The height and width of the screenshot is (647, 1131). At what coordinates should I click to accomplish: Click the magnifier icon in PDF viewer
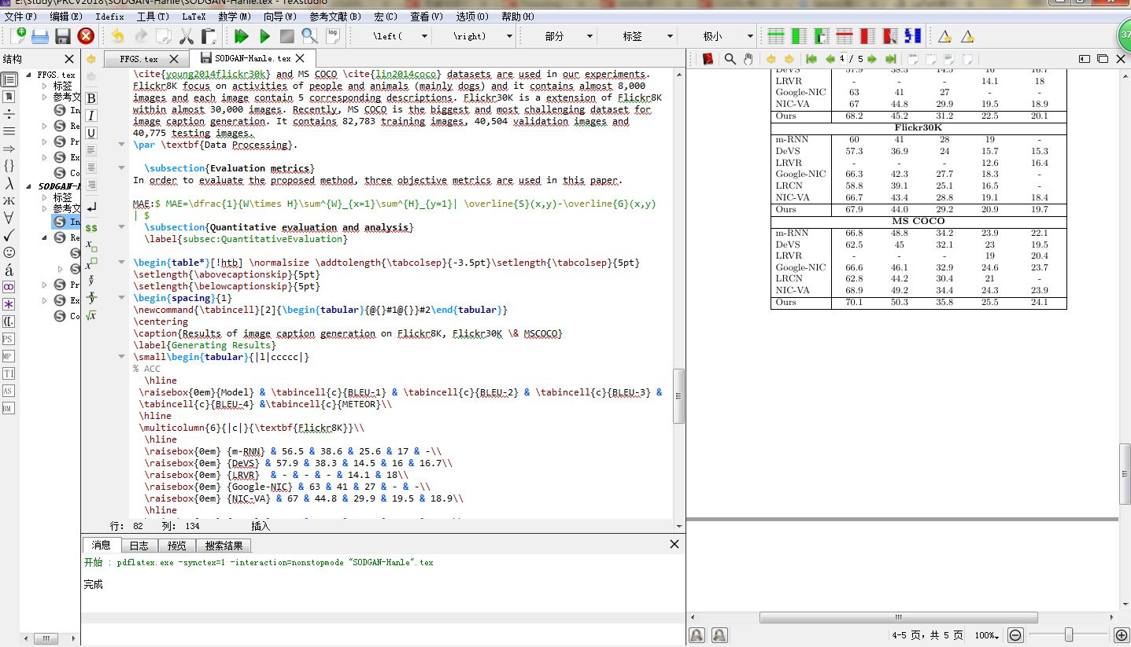click(x=730, y=59)
